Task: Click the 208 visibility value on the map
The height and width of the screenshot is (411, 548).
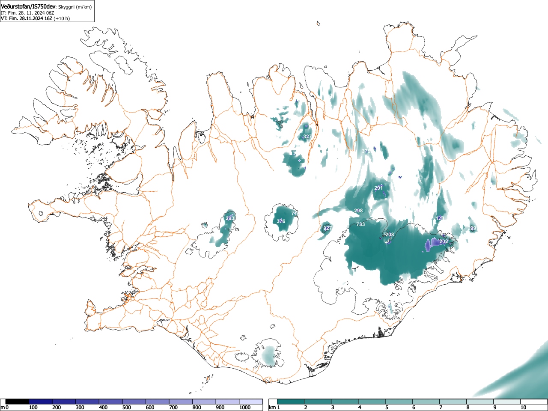Action: pos(390,235)
